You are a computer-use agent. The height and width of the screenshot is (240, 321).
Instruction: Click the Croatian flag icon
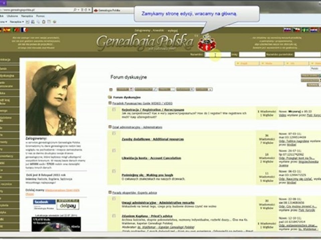314,30
